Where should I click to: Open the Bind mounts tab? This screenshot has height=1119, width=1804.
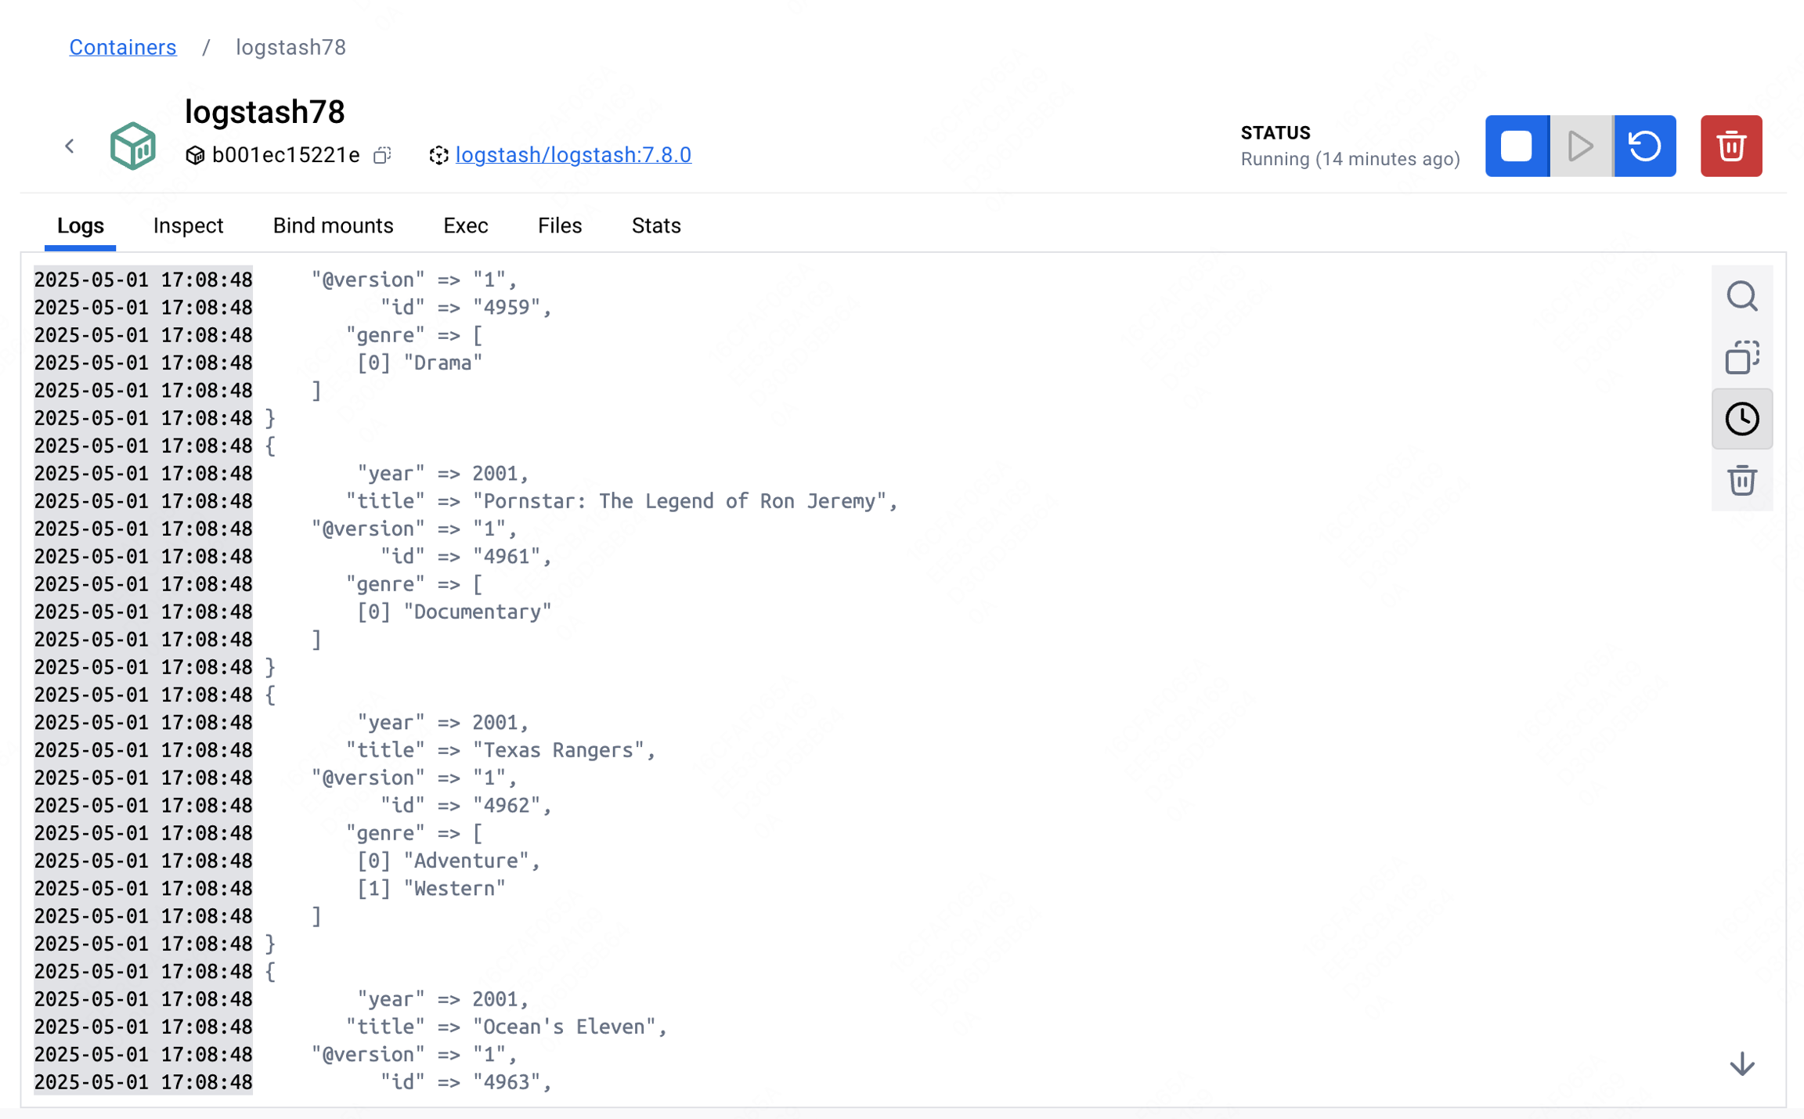[333, 226]
